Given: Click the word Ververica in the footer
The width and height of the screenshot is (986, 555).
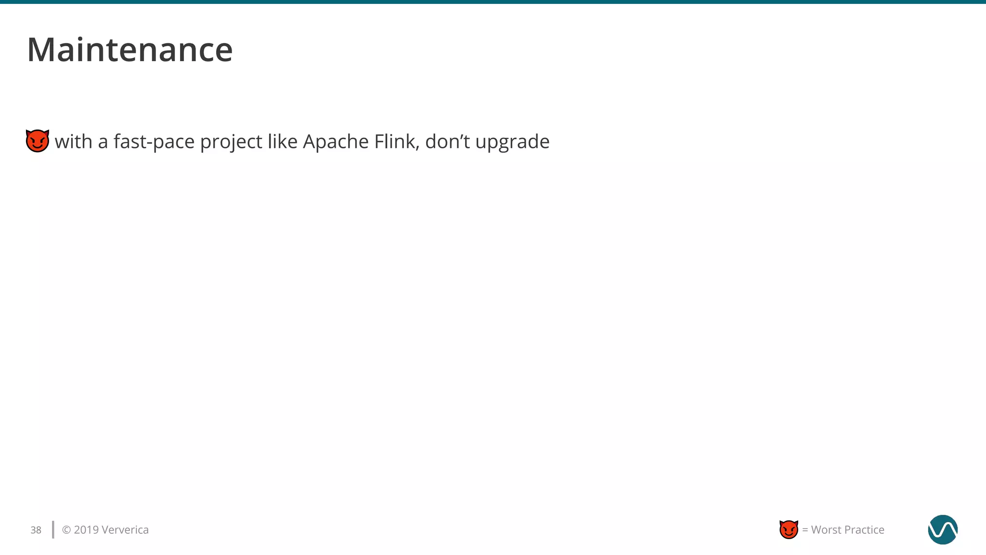Looking at the screenshot, I should click(x=125, y=530).
